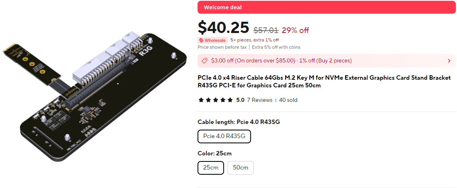
Task: Open the riser board product image
Action: 95,95
